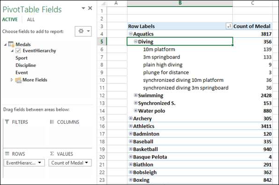Expand the More Fields tree node
The height and width of the screenshot is (185, 279).
pyautogui.click(x=12, y=80)
